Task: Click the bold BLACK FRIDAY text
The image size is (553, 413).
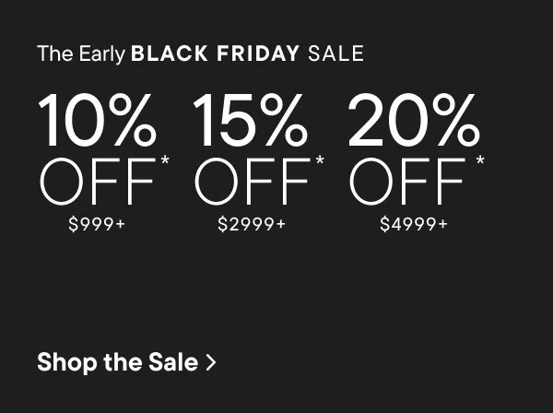Action: [x=216, y=53]
